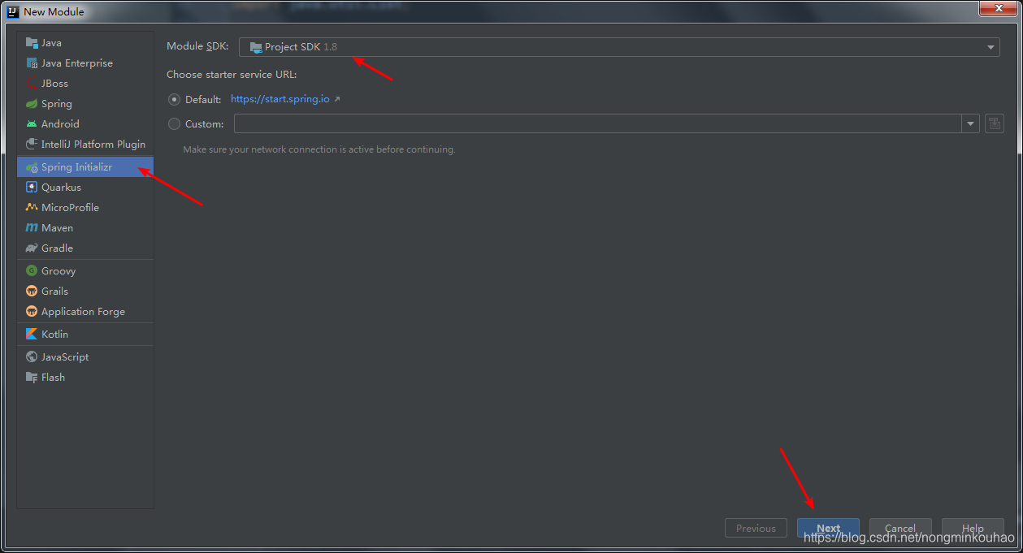Choose the Kotlin label
The image size is (1023, 553).
pos(54,335)
